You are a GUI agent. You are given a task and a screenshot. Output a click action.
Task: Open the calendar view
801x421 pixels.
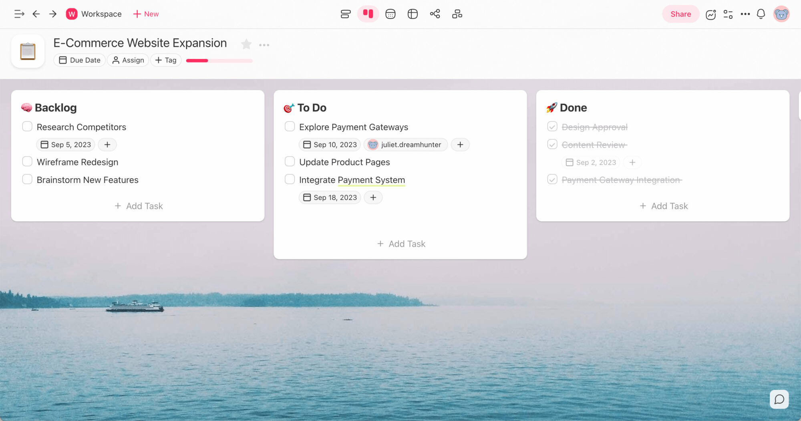point(390,14)
